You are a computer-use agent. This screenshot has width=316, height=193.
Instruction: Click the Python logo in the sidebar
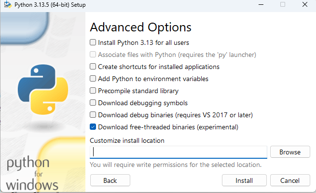click(43, 89)
